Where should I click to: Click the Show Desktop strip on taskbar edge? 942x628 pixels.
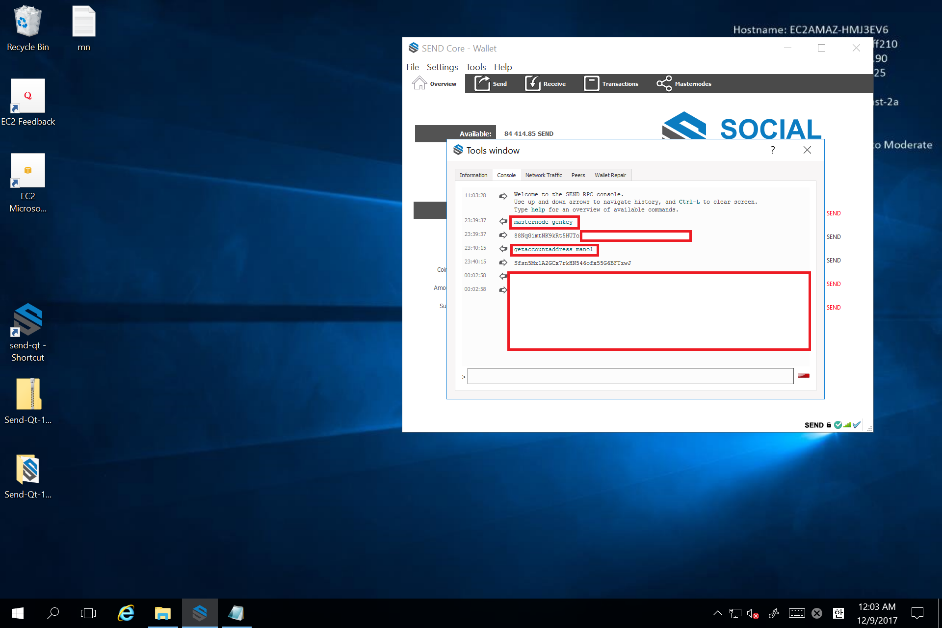(939, 613)
